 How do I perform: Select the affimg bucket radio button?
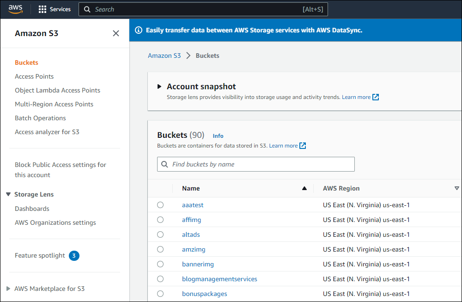click(160, 220)
